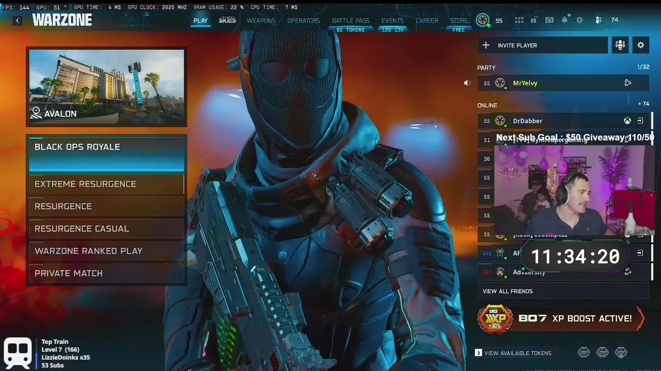661x371 pixels.
Task: Open Private Match
Action: click(106, 273)
